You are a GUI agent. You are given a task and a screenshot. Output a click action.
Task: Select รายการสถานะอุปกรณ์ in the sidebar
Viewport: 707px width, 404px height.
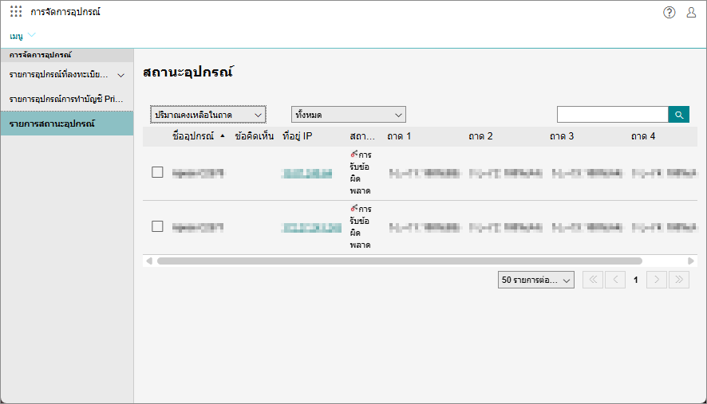[x=66, y=124]
